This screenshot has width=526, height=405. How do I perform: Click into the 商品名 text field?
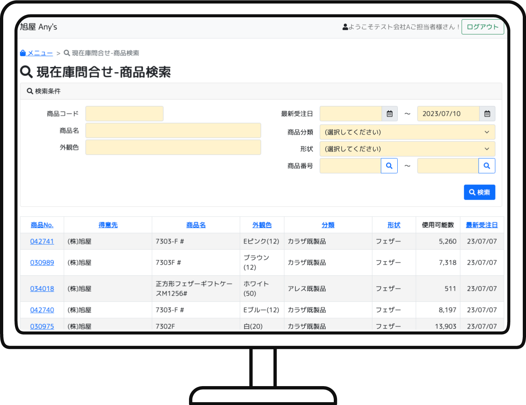[x=173, y=131]
